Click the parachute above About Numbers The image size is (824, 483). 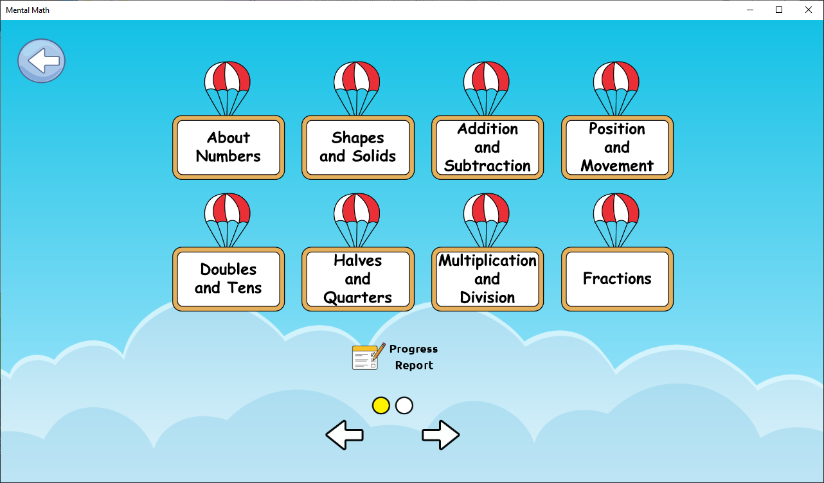[227, 80]
